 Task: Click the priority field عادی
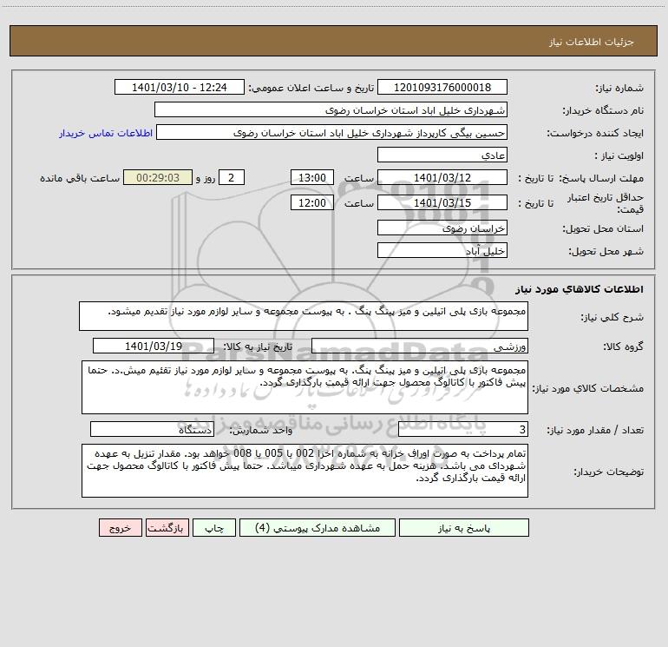tap(442, 155)
